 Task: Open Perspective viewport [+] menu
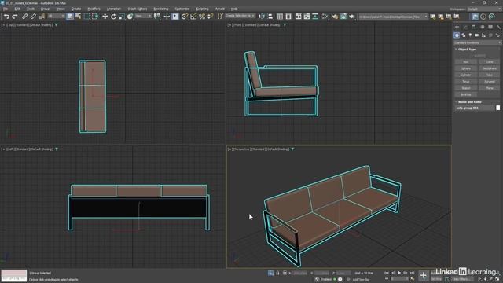tap(229, 149)
